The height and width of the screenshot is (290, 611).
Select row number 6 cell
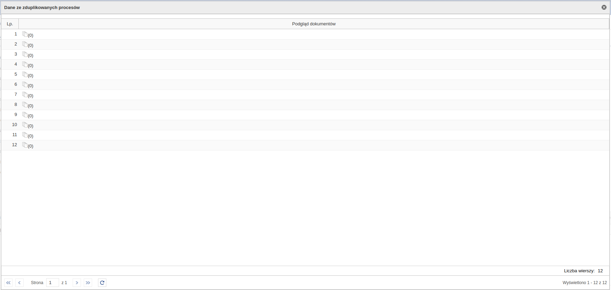pos(10,84)
